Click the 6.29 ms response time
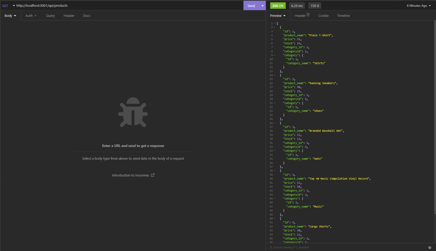Viewport: 436px width, 251px height. 297,6
